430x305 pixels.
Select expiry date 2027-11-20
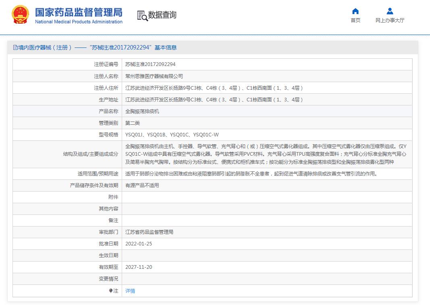[x=139, y=267]
